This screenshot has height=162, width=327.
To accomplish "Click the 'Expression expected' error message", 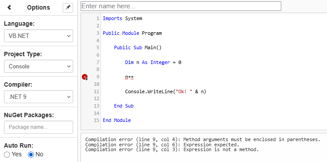I will point(162,145).
